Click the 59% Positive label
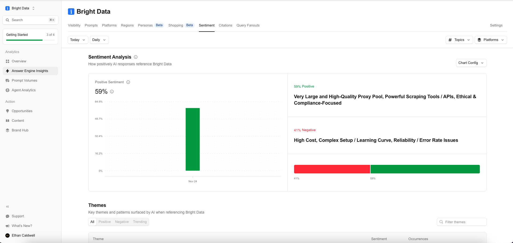 [x=304, y=86]
